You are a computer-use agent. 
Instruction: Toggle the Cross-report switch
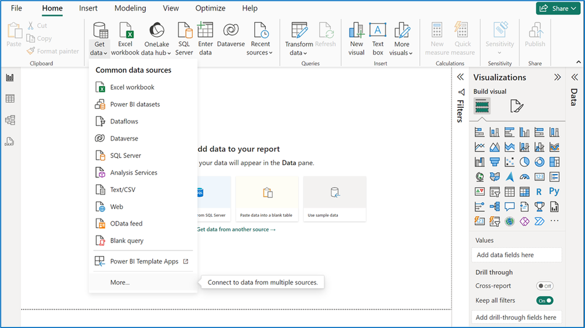545,286
